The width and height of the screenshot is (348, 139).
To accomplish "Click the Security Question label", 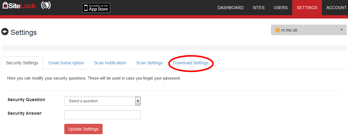I will (x=26, y=100).
